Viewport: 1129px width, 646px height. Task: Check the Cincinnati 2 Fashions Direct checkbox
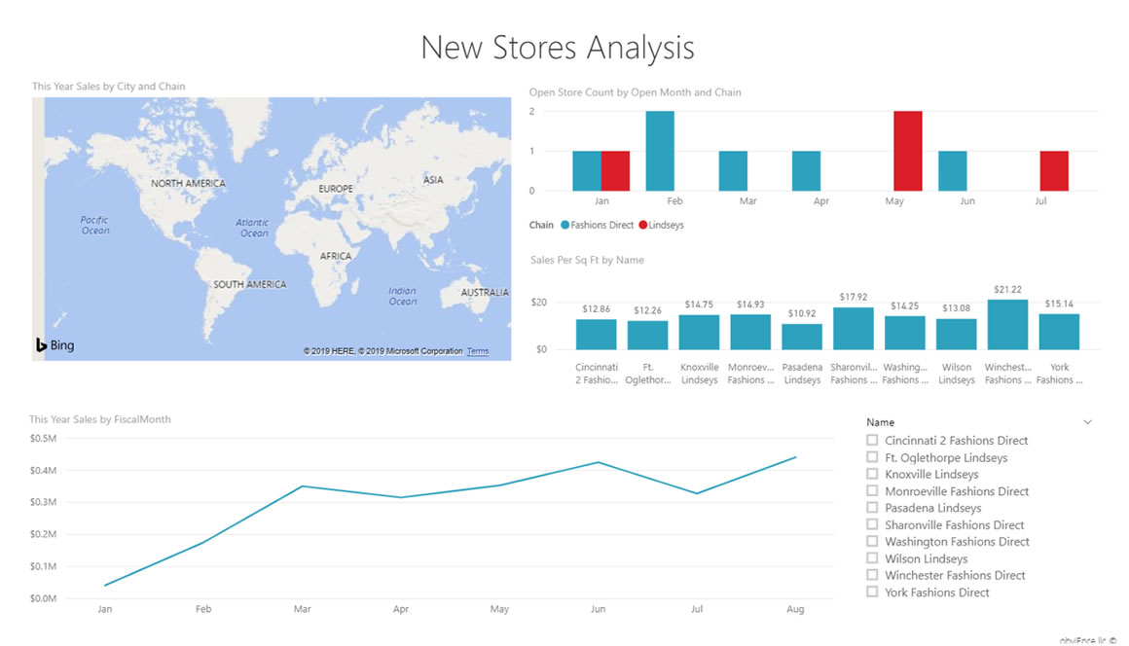tap(872, 441)
